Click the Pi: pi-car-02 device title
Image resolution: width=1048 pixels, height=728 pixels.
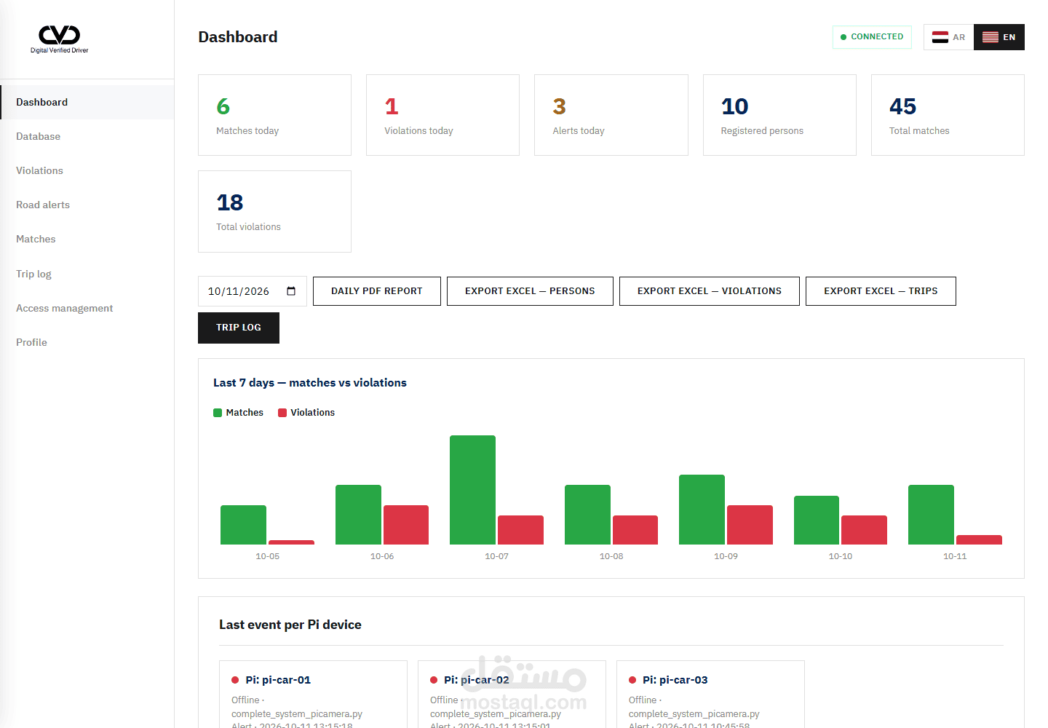pyautogui.click(x=477, y=680)
